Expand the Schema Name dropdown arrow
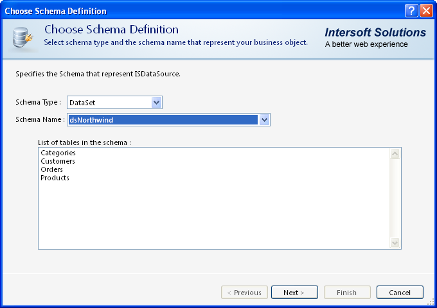The height and width of the screenshot is (308, 437). [264, 119]
